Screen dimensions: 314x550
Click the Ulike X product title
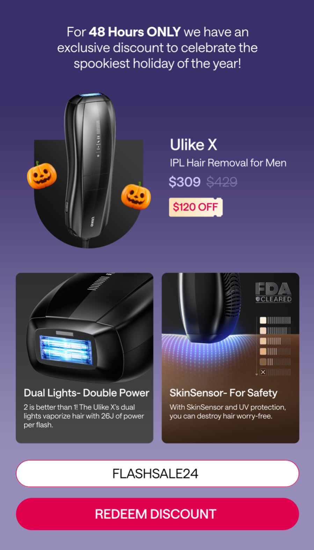coord(193,145)
